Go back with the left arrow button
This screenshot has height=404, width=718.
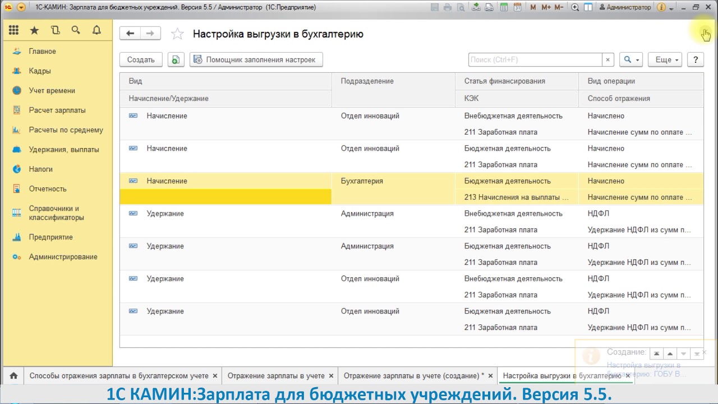(130, 34)
